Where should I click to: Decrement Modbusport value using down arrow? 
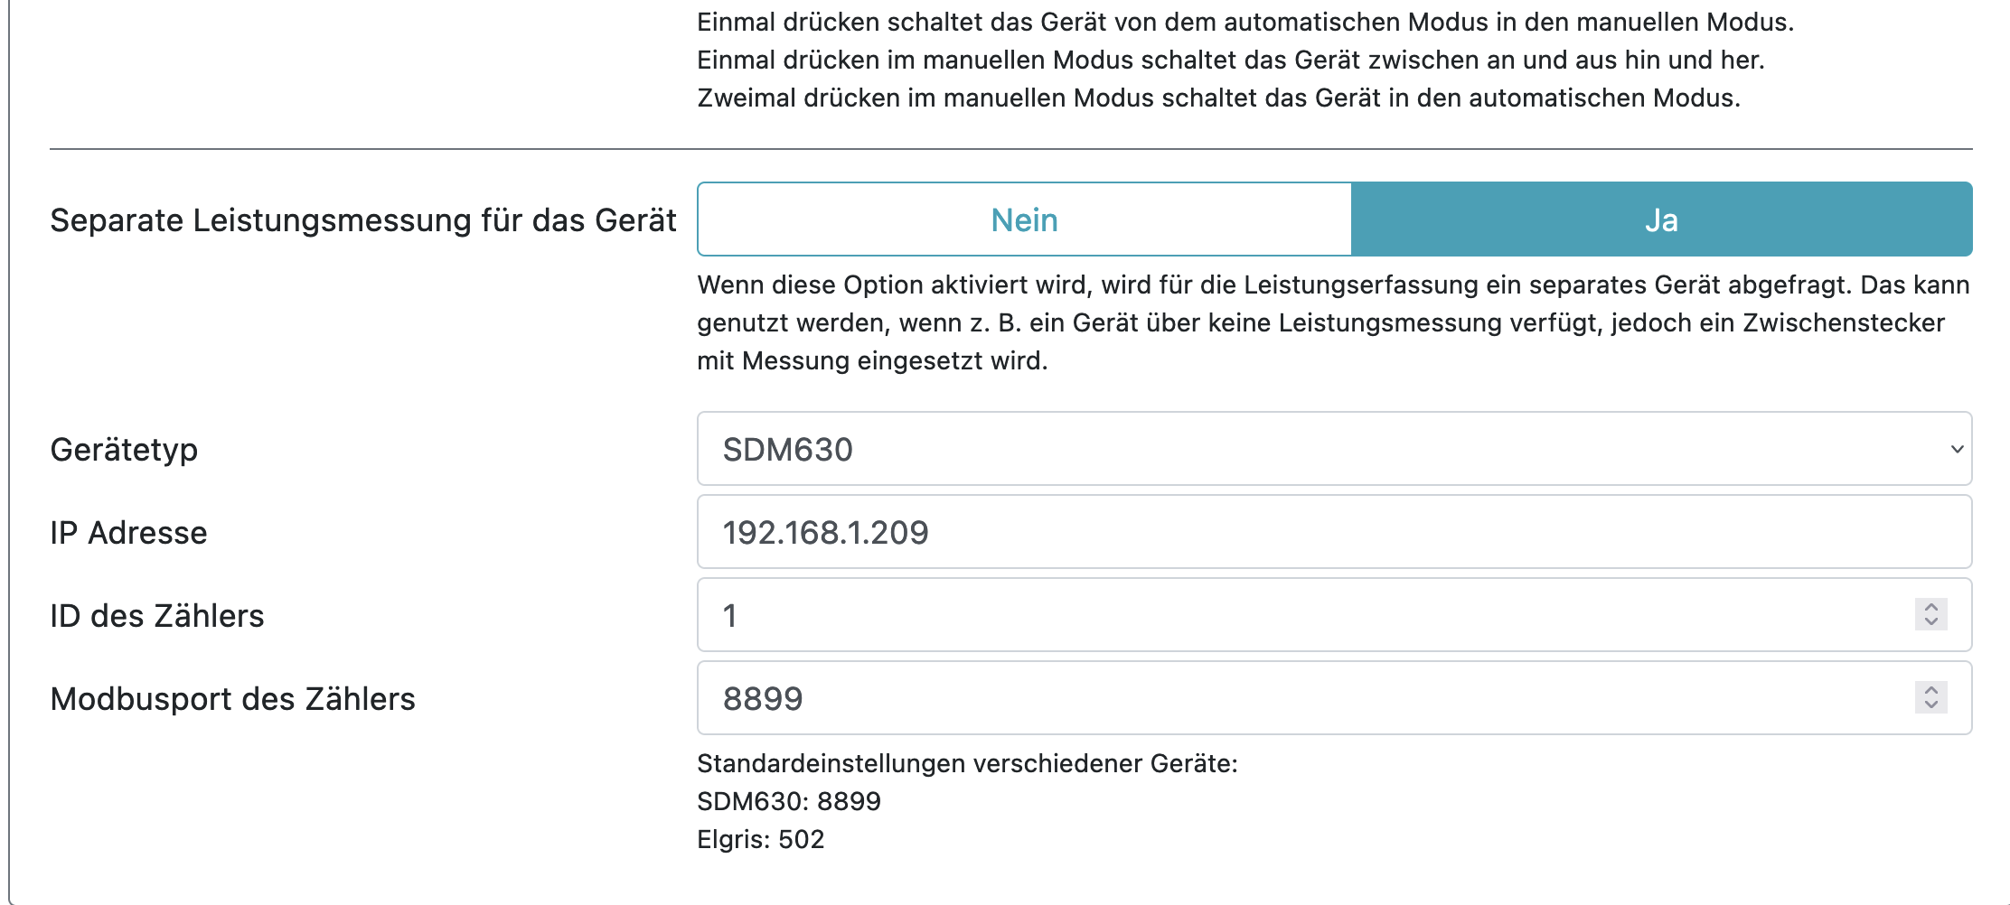click(x=1931, y=705)
